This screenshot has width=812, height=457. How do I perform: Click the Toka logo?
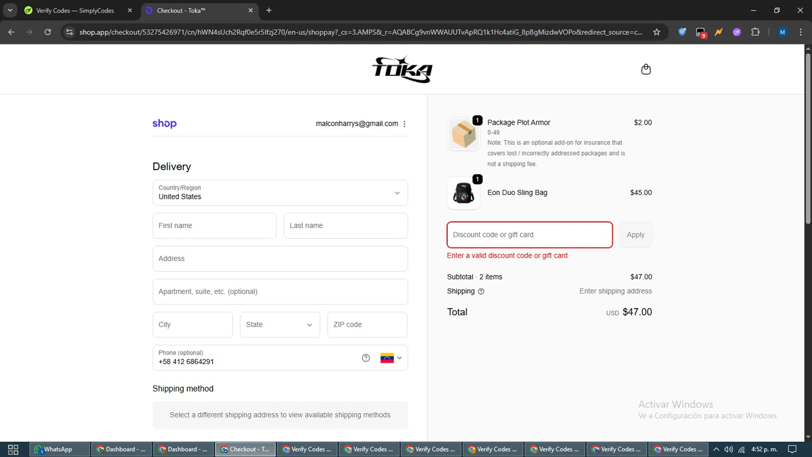(x=402, y=69)
